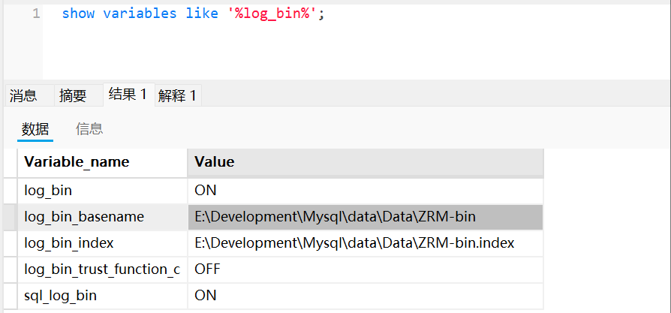Switch to the 数据 sub-tab
Screen dimensions: 671x313
pyautogui.click(x=35, y=129)
